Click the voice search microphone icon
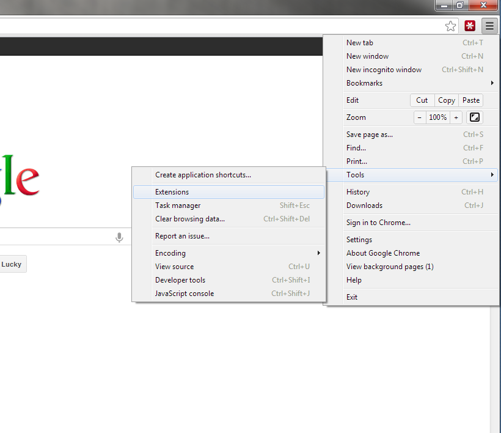The image size is (501, 433). tap(119, 238)
